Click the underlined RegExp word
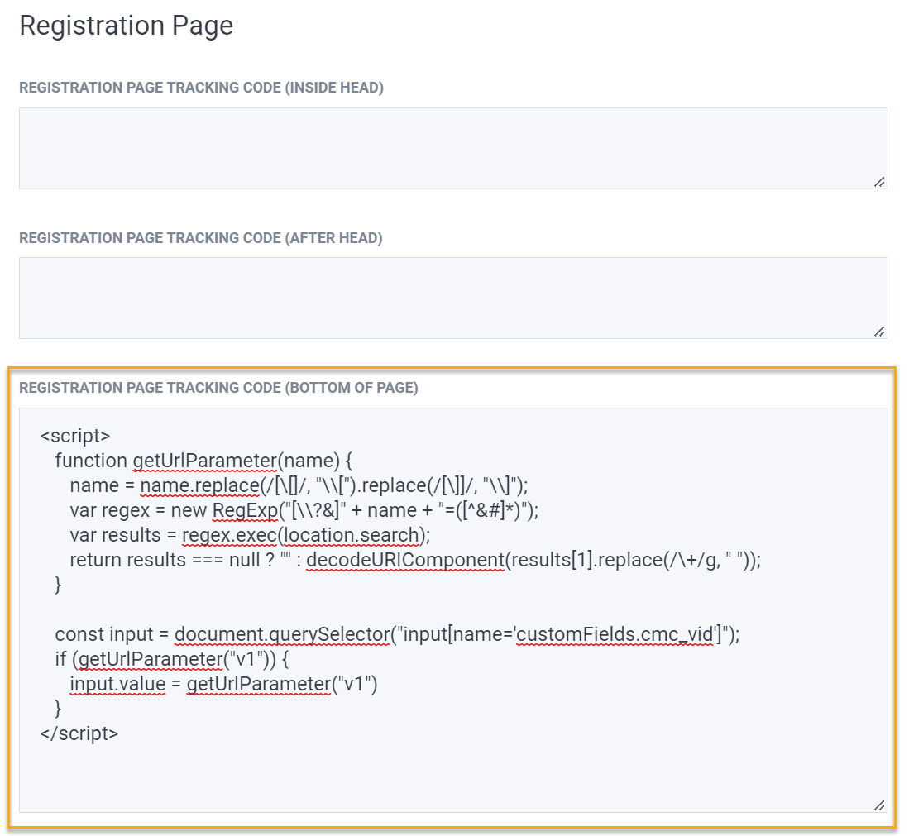This screenshot has width=909, height=836. pyautogui.click(x=245, y=510)
